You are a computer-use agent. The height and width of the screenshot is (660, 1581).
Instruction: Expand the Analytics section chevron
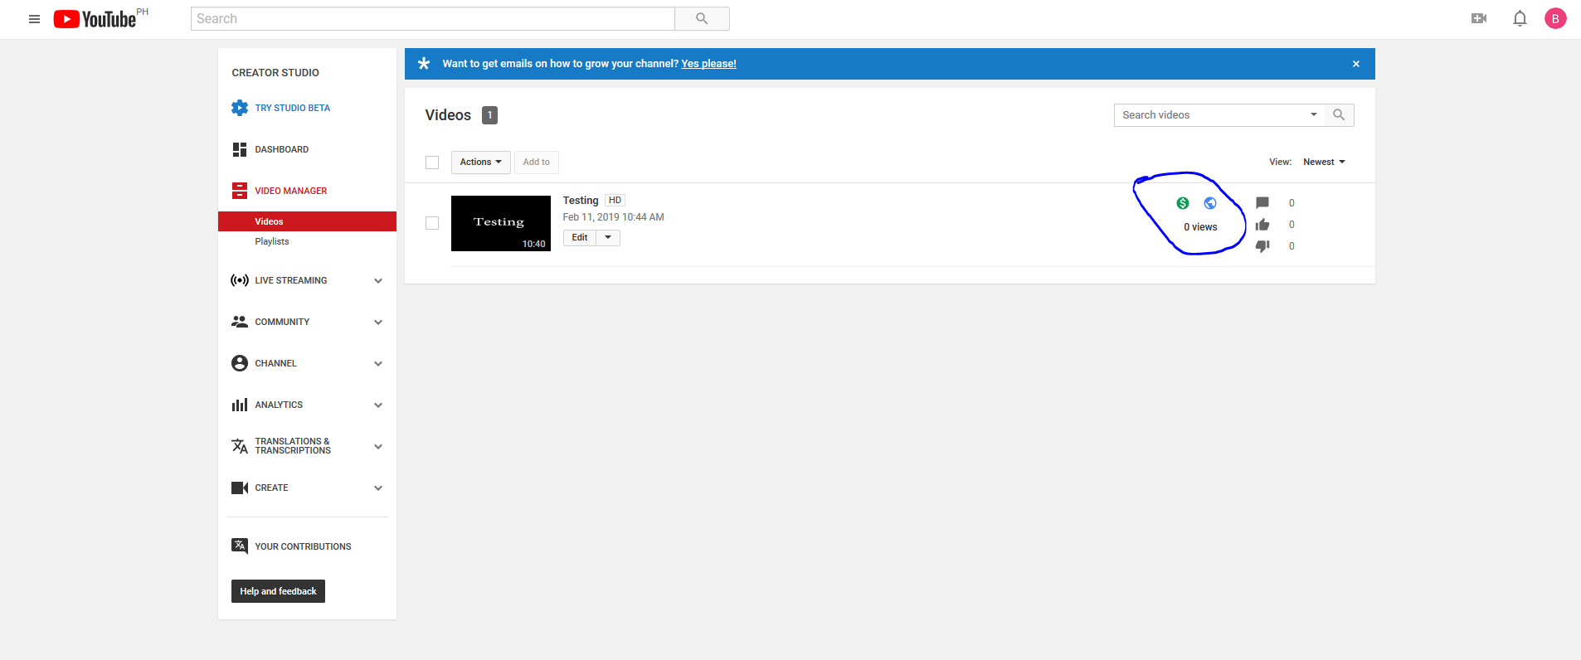378,405
